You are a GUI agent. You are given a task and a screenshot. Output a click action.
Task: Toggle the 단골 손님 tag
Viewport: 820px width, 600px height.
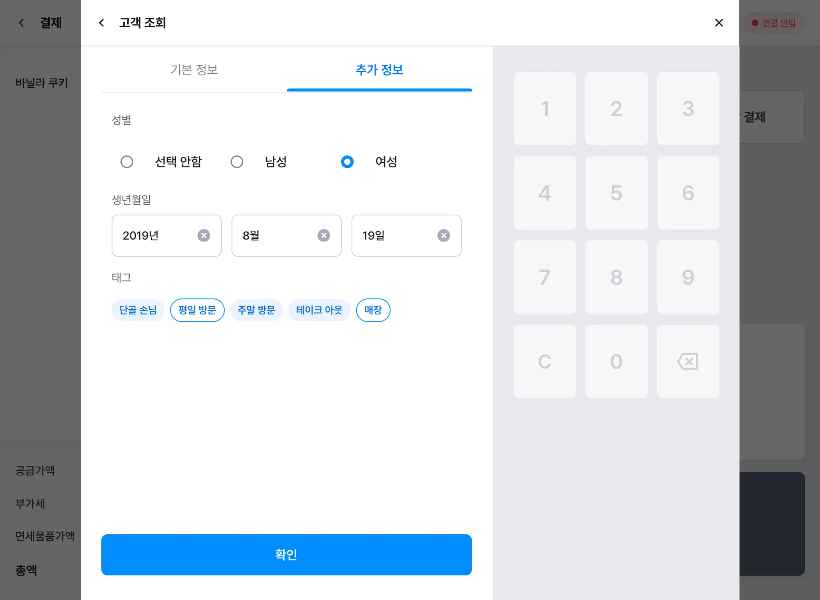pos(138,310)
